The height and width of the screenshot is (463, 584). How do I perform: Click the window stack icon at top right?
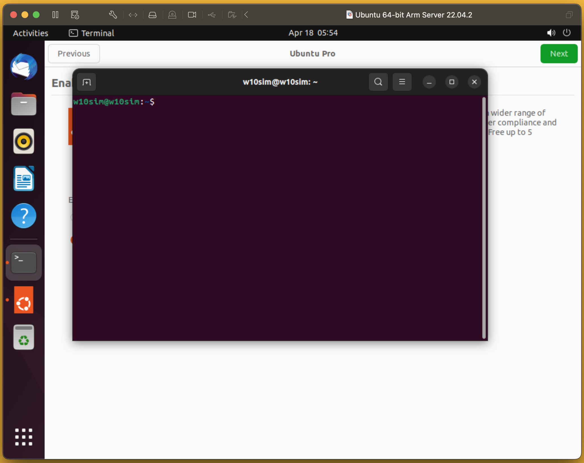569,15
